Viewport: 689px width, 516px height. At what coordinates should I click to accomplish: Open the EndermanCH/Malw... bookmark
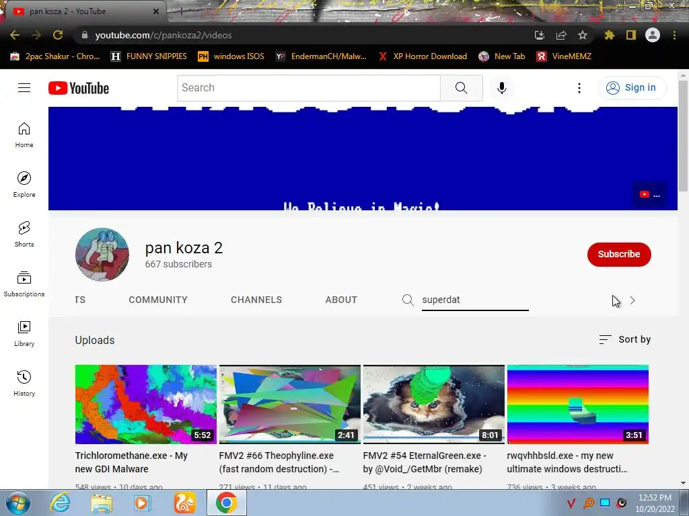tap(321, 56)
